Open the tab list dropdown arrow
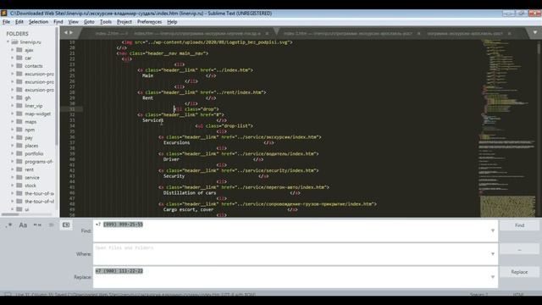The image size is (542, 305). [x=534, y=32]
